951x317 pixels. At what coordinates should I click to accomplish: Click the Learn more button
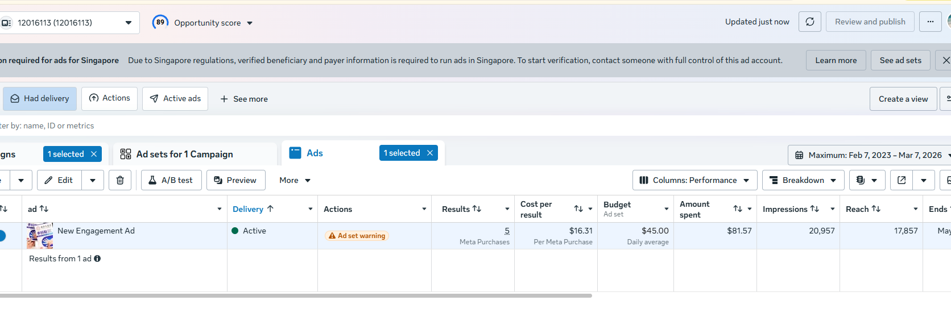click(836, 60)
